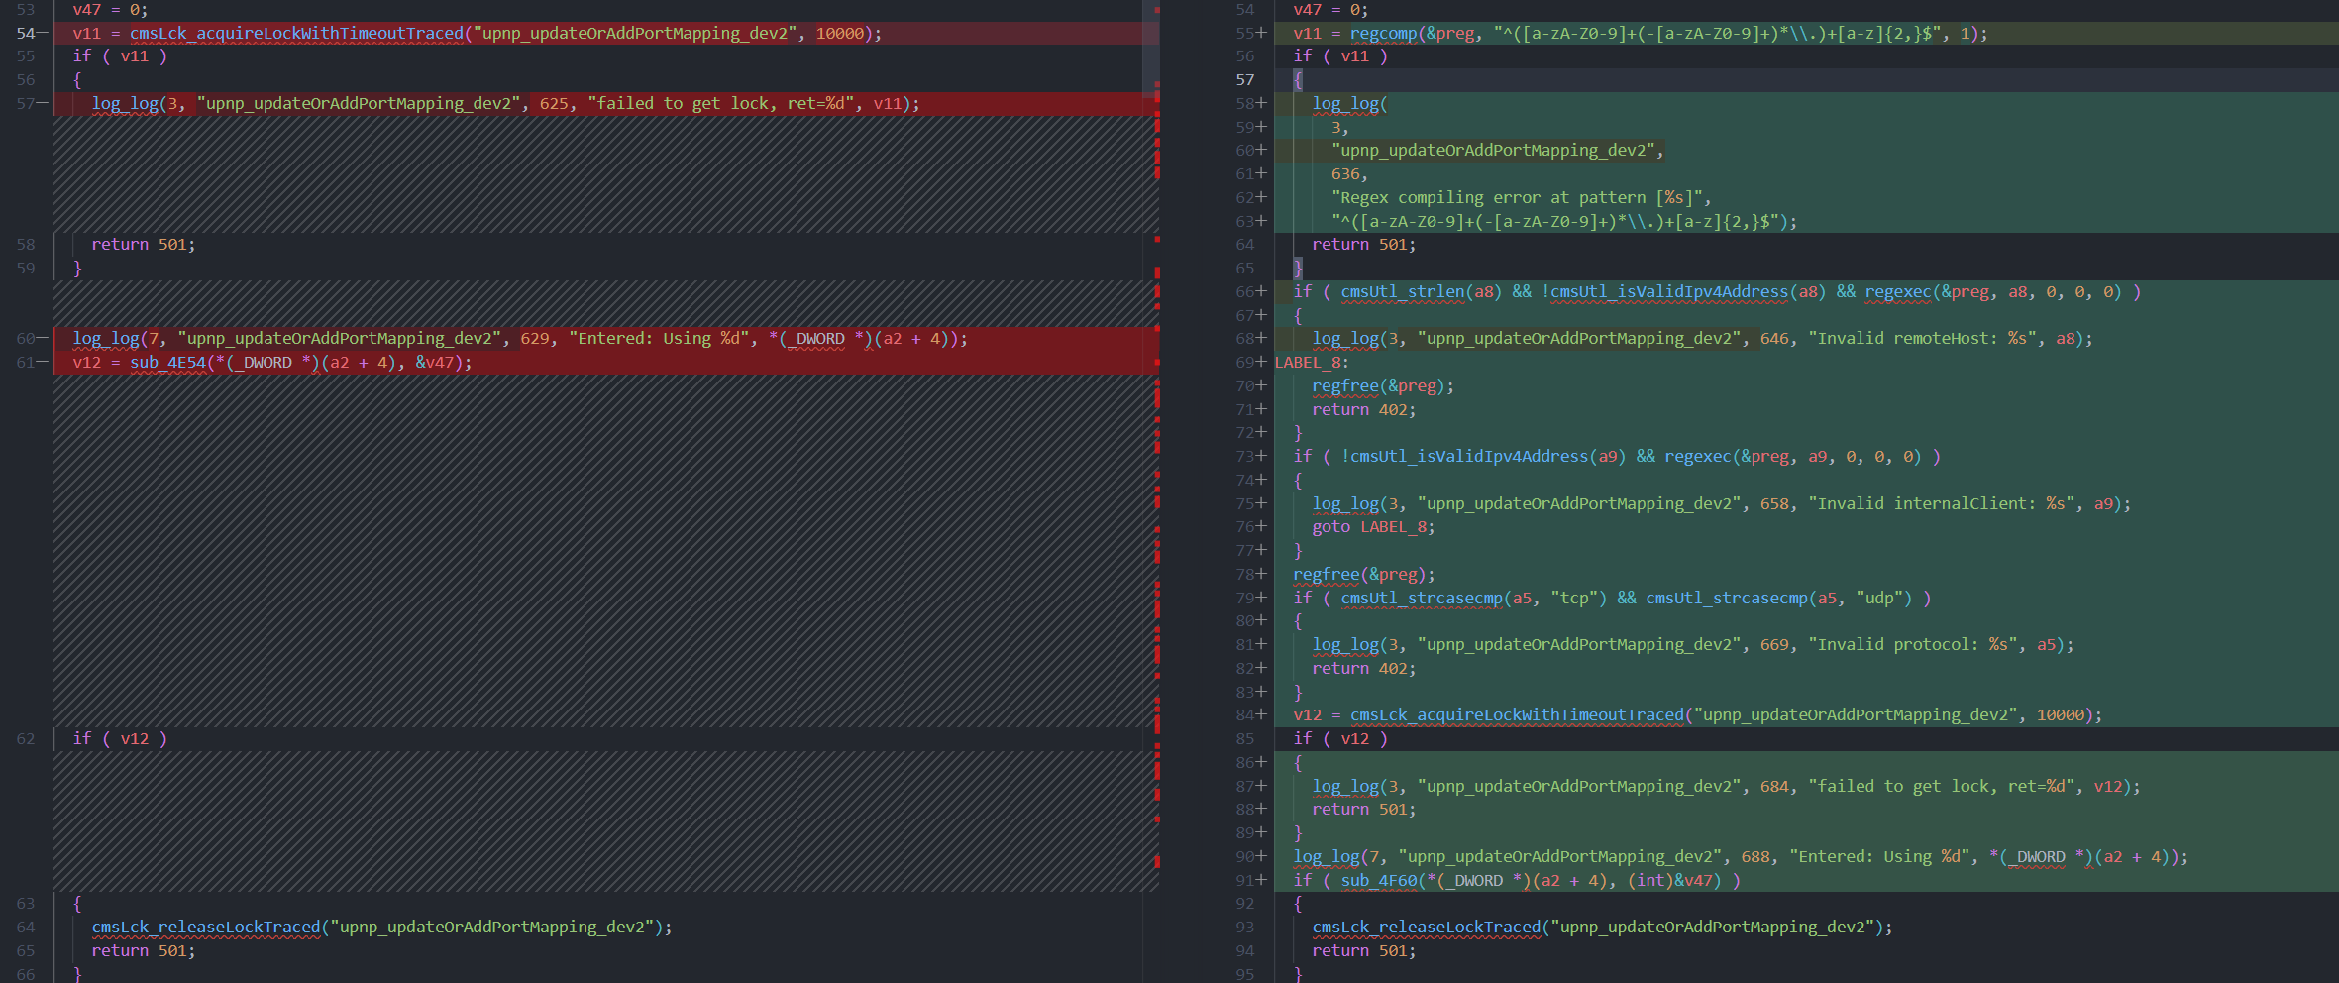Click &preg argument in the regcomp call

pos(1450,33)
